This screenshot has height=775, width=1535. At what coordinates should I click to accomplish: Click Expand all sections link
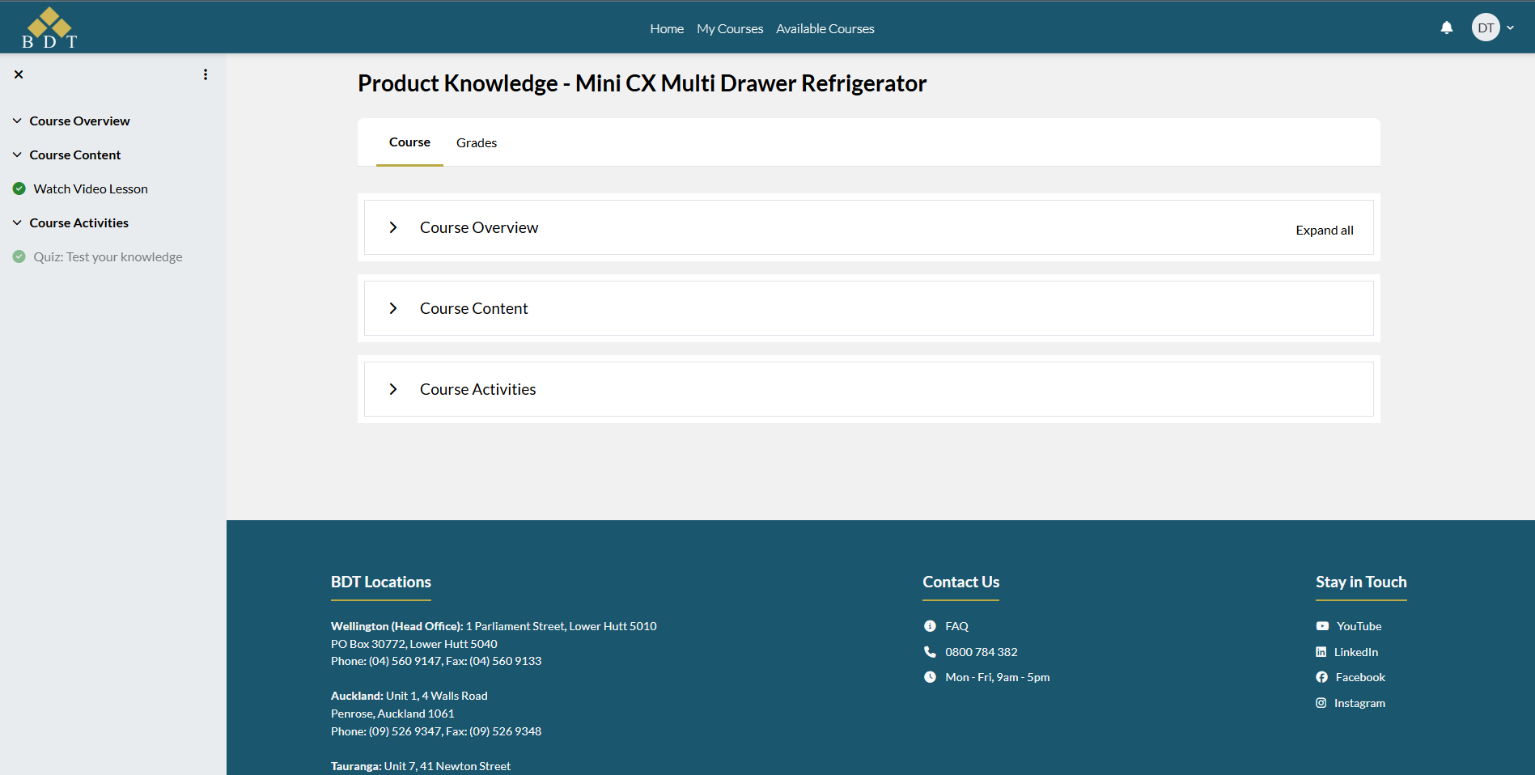tap(1325, 230)
